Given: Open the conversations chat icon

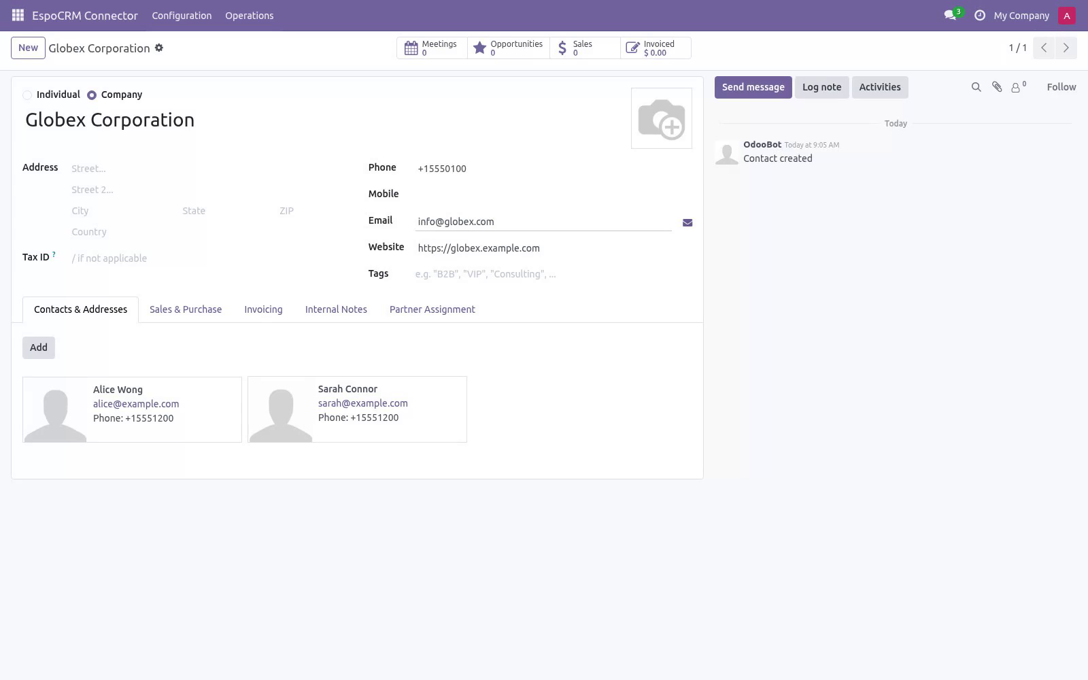Looking at the screenshot, I should coord(951,15).
